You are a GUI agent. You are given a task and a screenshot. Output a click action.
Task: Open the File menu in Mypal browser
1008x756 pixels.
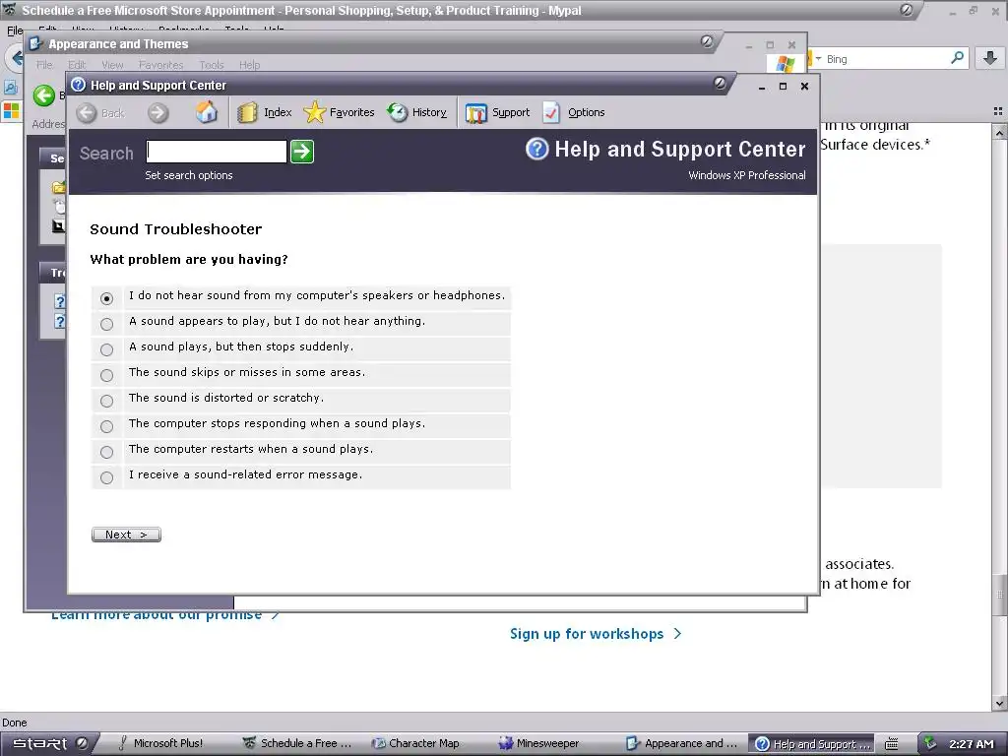(14, 31)
